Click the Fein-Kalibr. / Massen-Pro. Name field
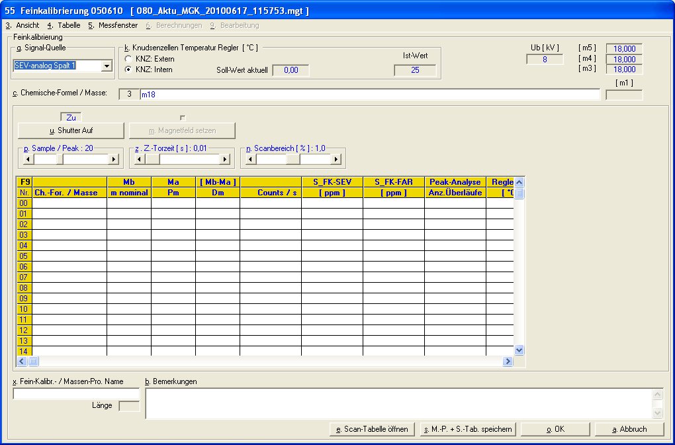 tap(77, 394)
